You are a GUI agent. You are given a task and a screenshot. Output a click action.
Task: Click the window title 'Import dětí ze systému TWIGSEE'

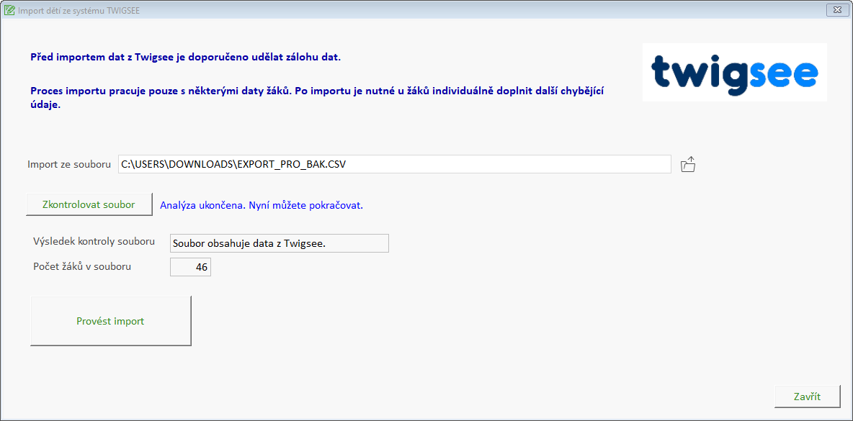click(x=79, y=10)
